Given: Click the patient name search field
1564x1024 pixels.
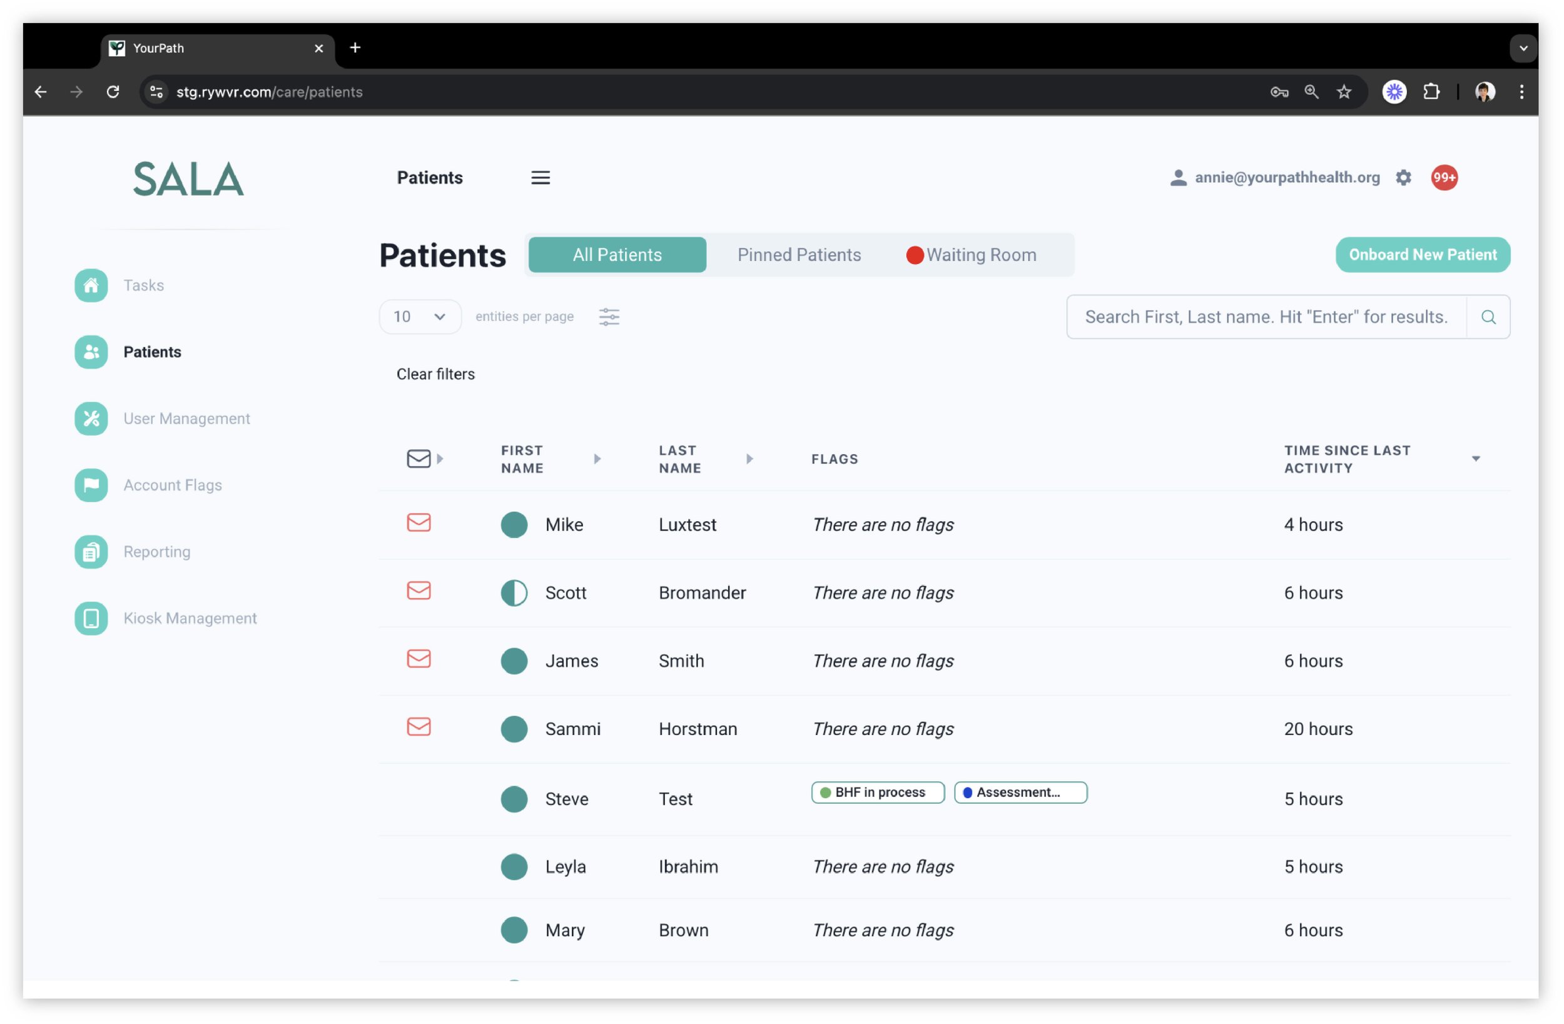Looking at the screenshot, I should pyautogui.click(x=1266, y=317).
